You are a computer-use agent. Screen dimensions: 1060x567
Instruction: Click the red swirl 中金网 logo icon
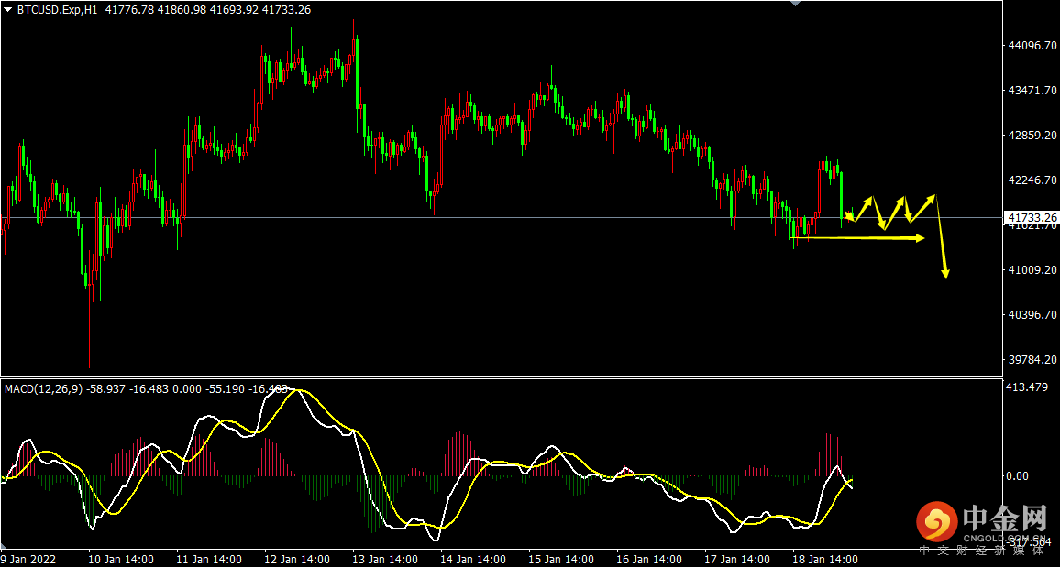coord(935,522)
